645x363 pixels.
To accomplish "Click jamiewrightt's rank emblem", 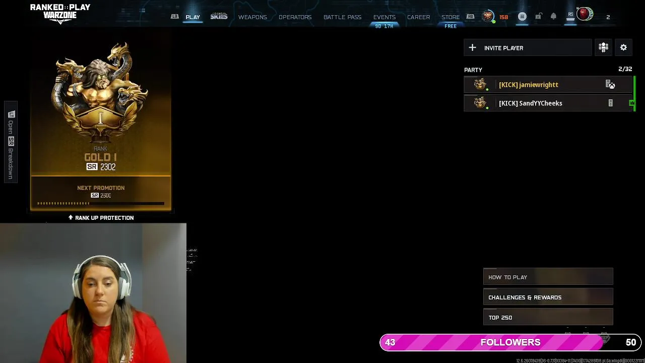I will coord(480,84).
